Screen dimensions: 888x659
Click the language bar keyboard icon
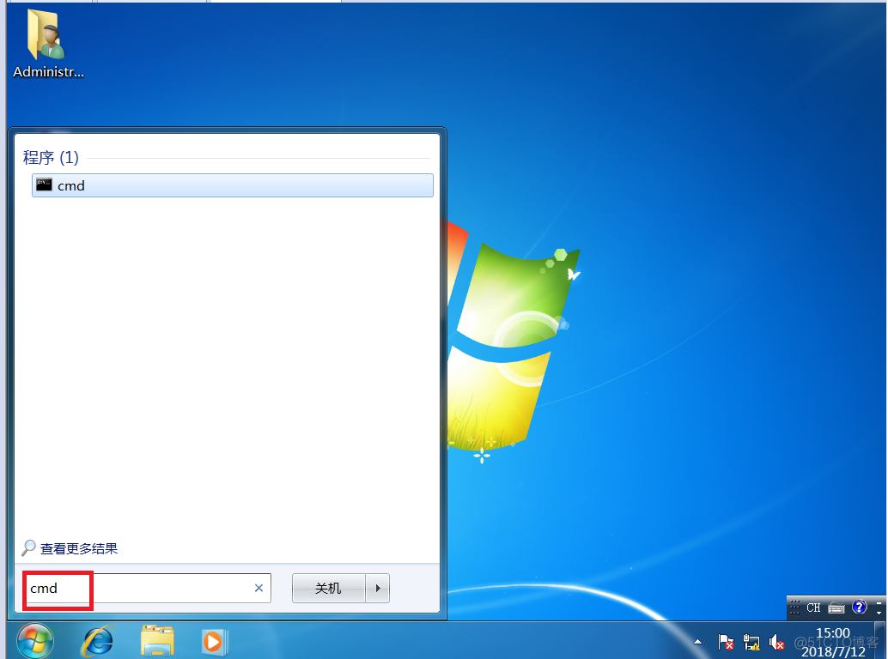(836, 608)
